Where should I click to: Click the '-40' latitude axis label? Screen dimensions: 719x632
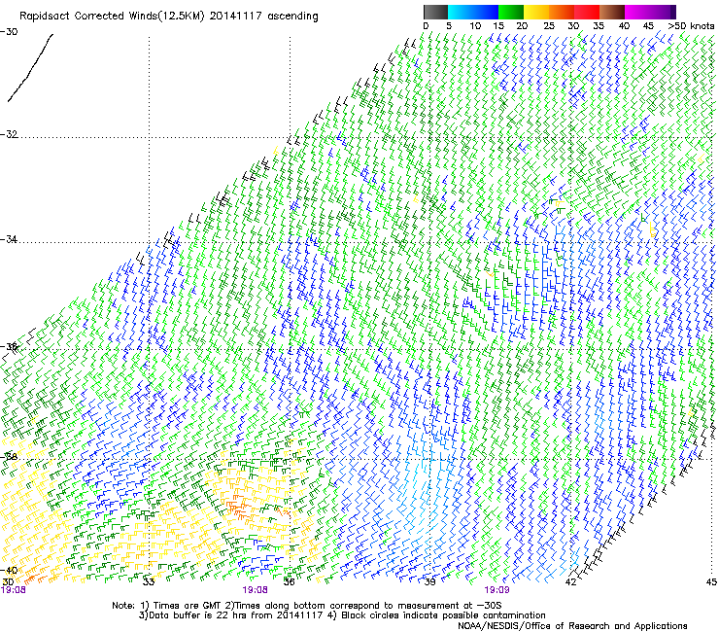pyautogui.click(x=9, y=570)
